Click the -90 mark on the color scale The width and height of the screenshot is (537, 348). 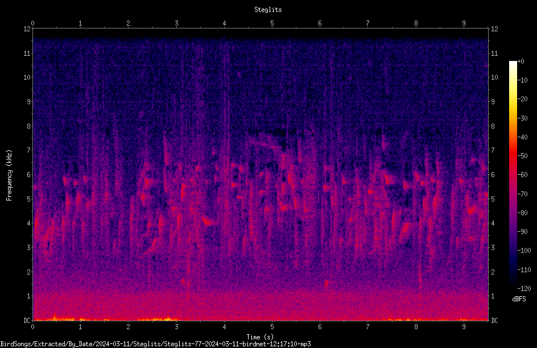tap(522, 231)
